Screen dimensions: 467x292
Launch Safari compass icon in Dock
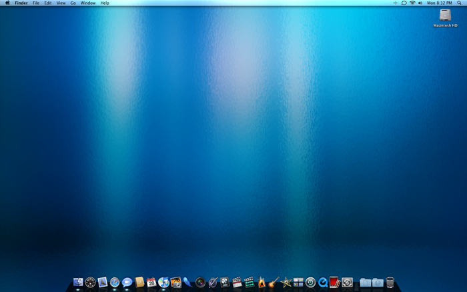click(115, 282)
